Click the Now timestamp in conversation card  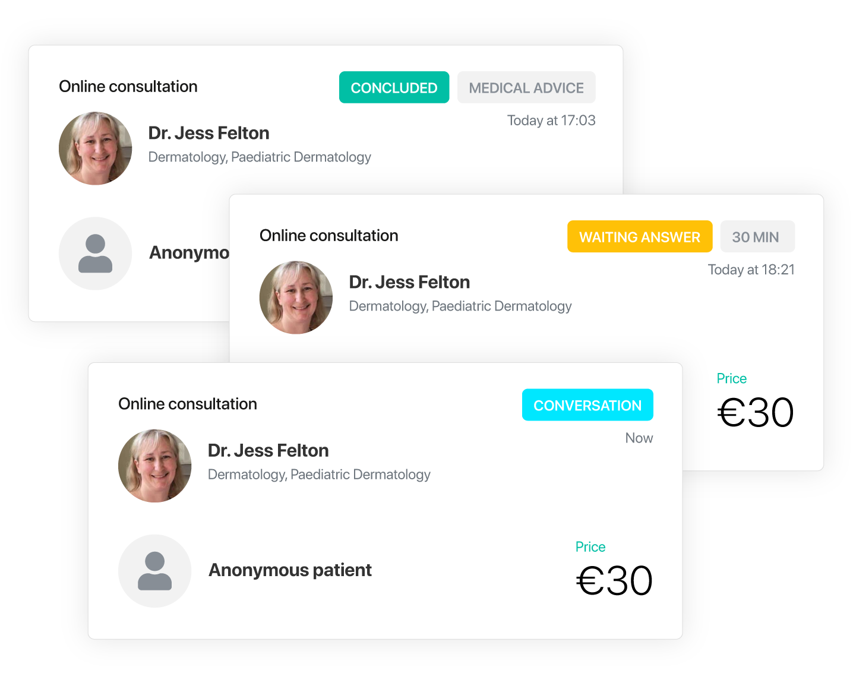tap(639, 438)
